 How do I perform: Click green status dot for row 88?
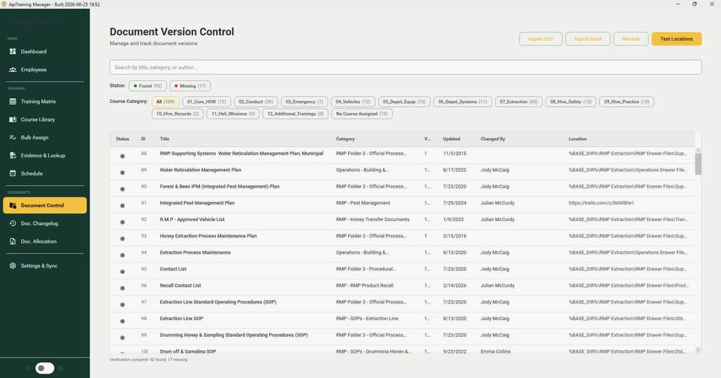click(x=122, y=156)
